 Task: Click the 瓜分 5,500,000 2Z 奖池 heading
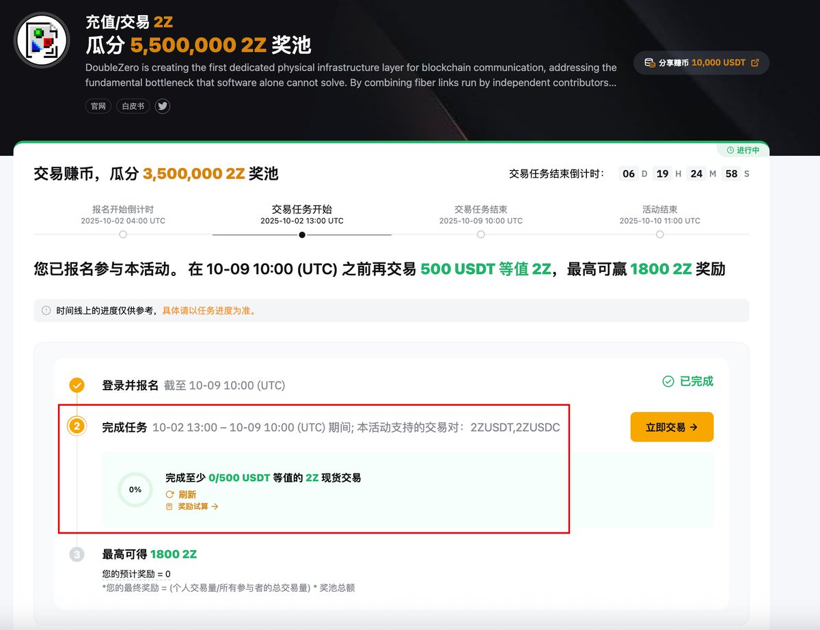click(x=198, y=45)
